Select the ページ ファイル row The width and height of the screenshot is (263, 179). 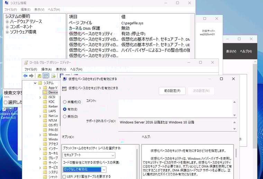pos(129,23)
